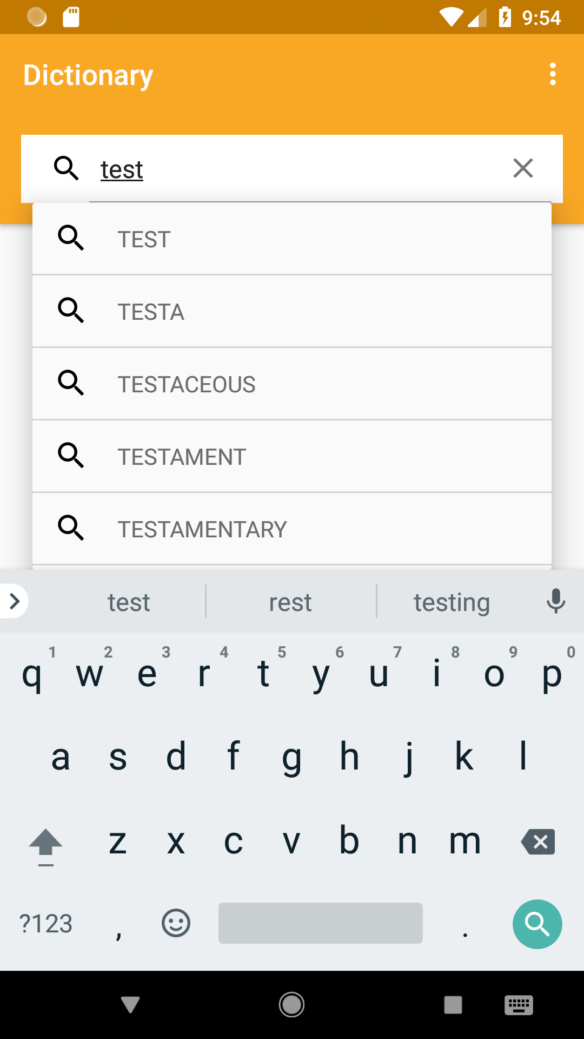Select the TESTA suggestion entry
This screenshot has height=1039, width=584.
point(292,311)
